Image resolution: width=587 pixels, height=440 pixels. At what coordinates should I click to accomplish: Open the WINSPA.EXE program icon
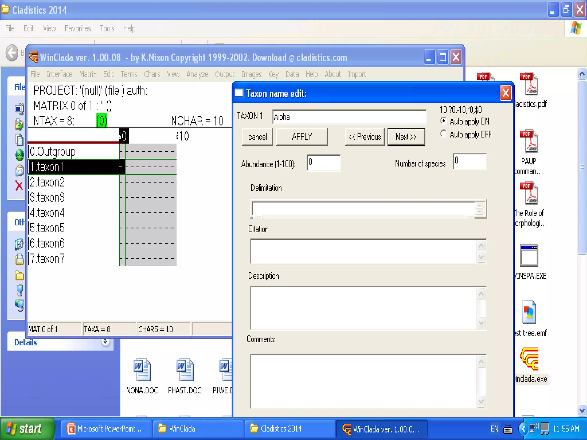tap(529, 256)
